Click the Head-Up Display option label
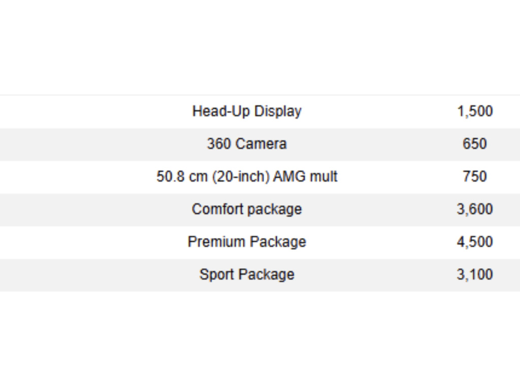Image resolution: width=520 pixels, height=390 pixels. tap(247, 111)
